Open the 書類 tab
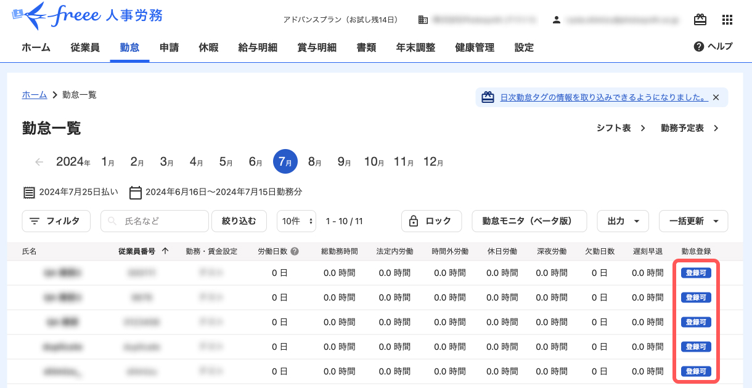Screen dimensions: 752x388 366,47
